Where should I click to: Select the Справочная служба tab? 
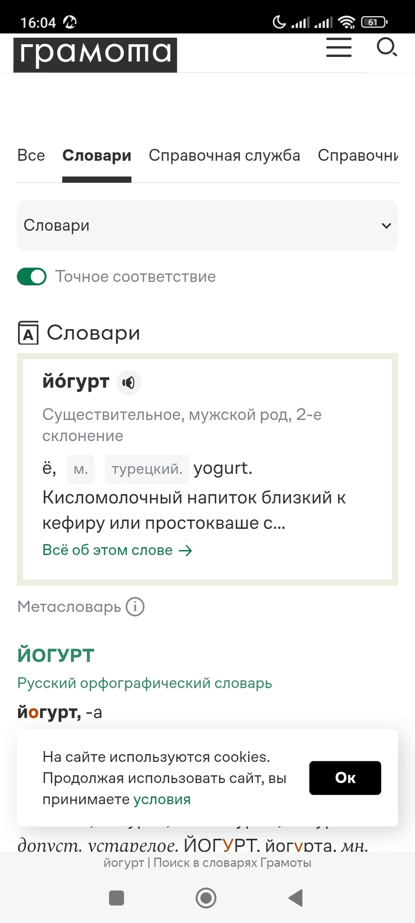coord(224,155)
